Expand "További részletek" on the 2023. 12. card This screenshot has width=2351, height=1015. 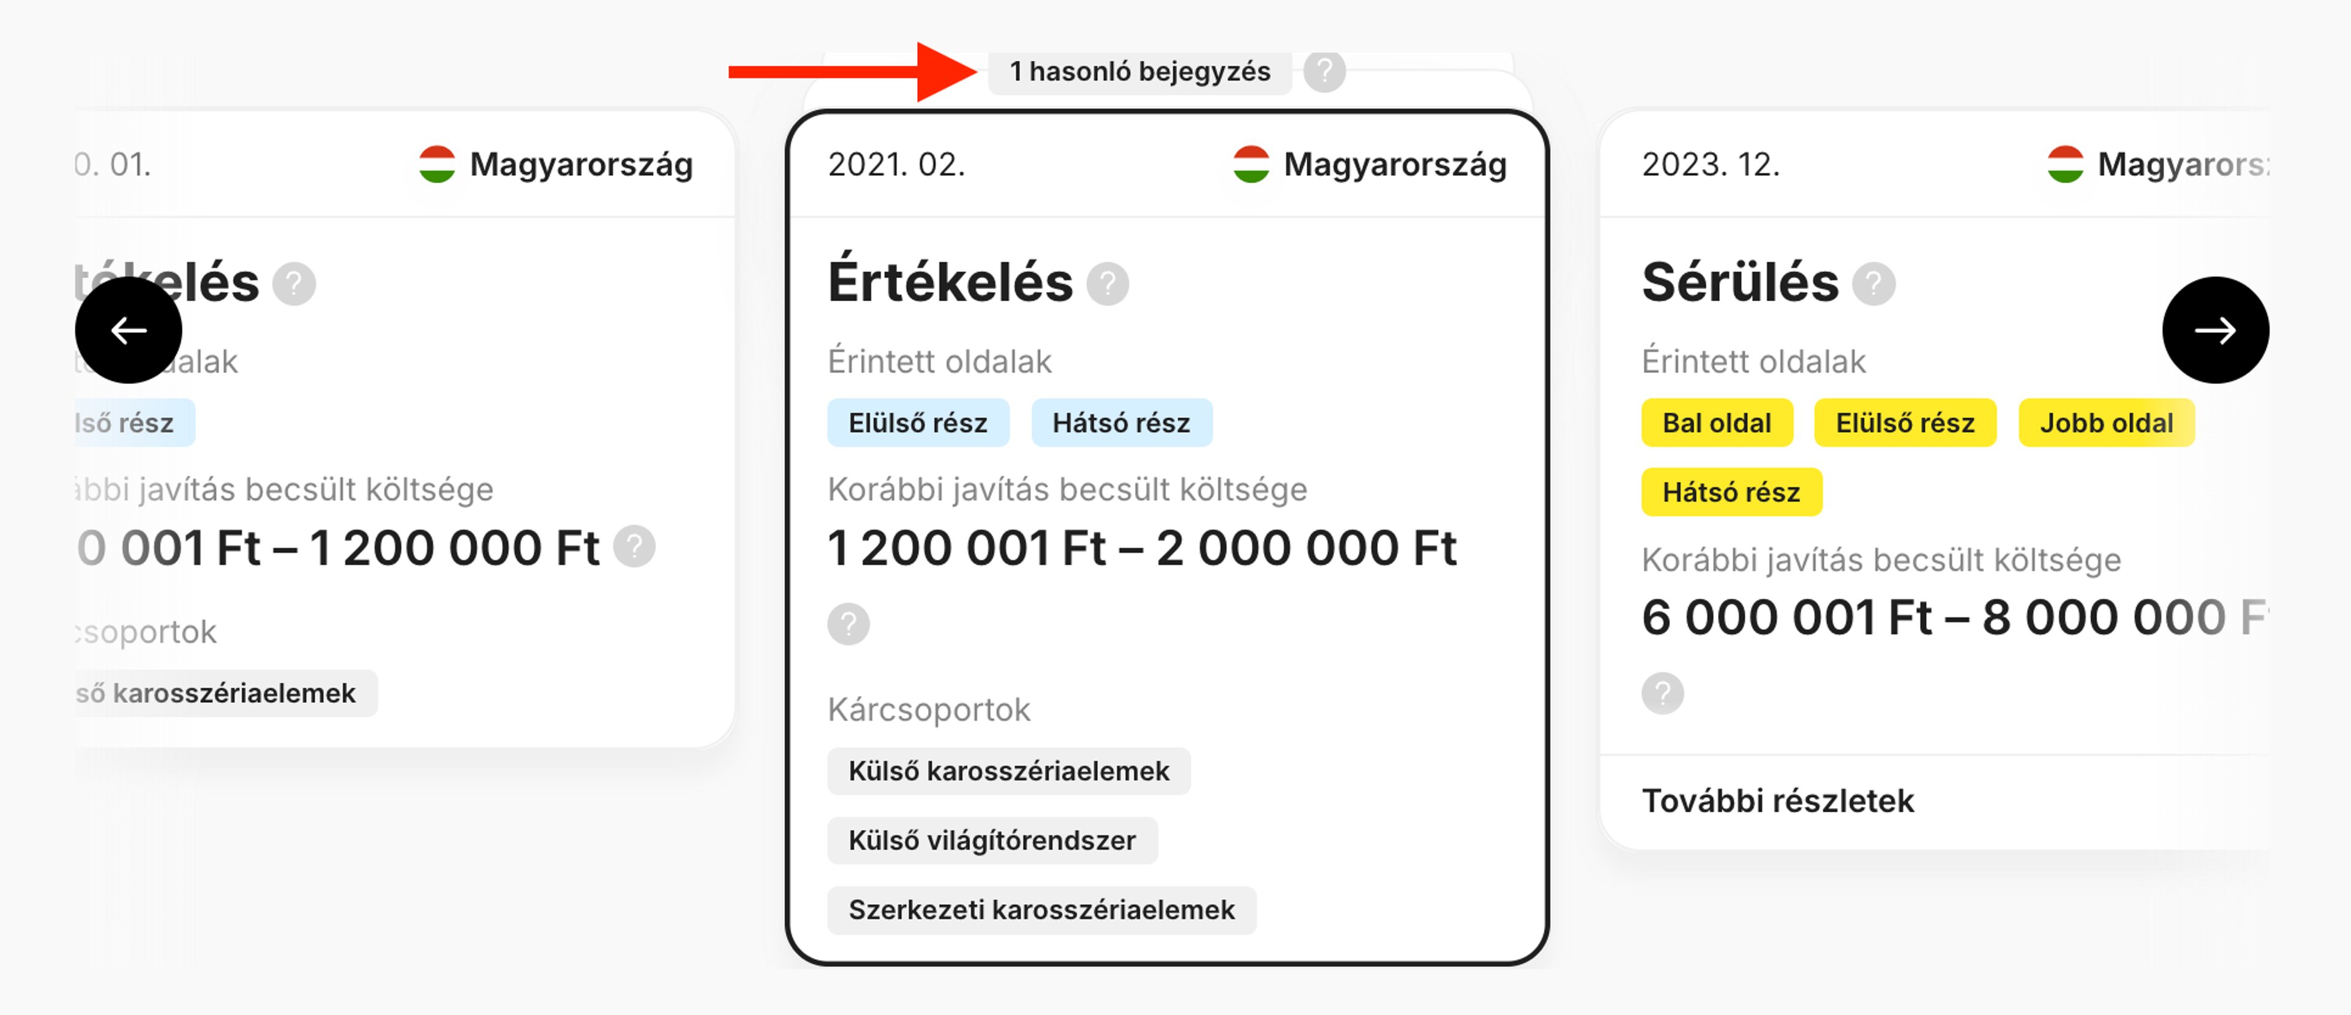point(1777,801)
